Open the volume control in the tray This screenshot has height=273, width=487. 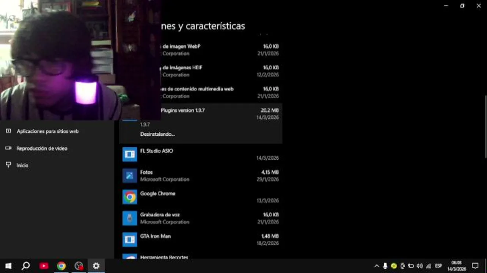[x=419, y=266]
